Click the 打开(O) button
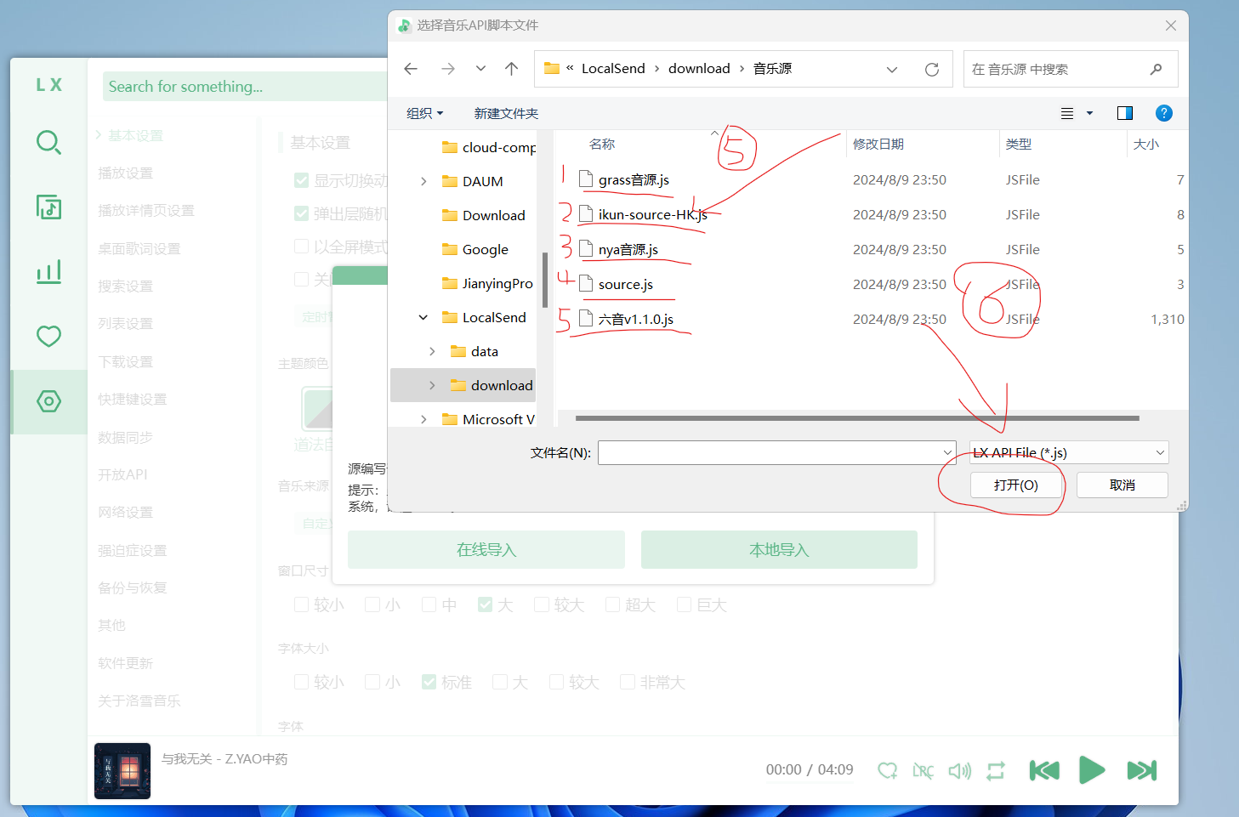Viewport: 1239px width, 817px height. tap(1016, 485)
